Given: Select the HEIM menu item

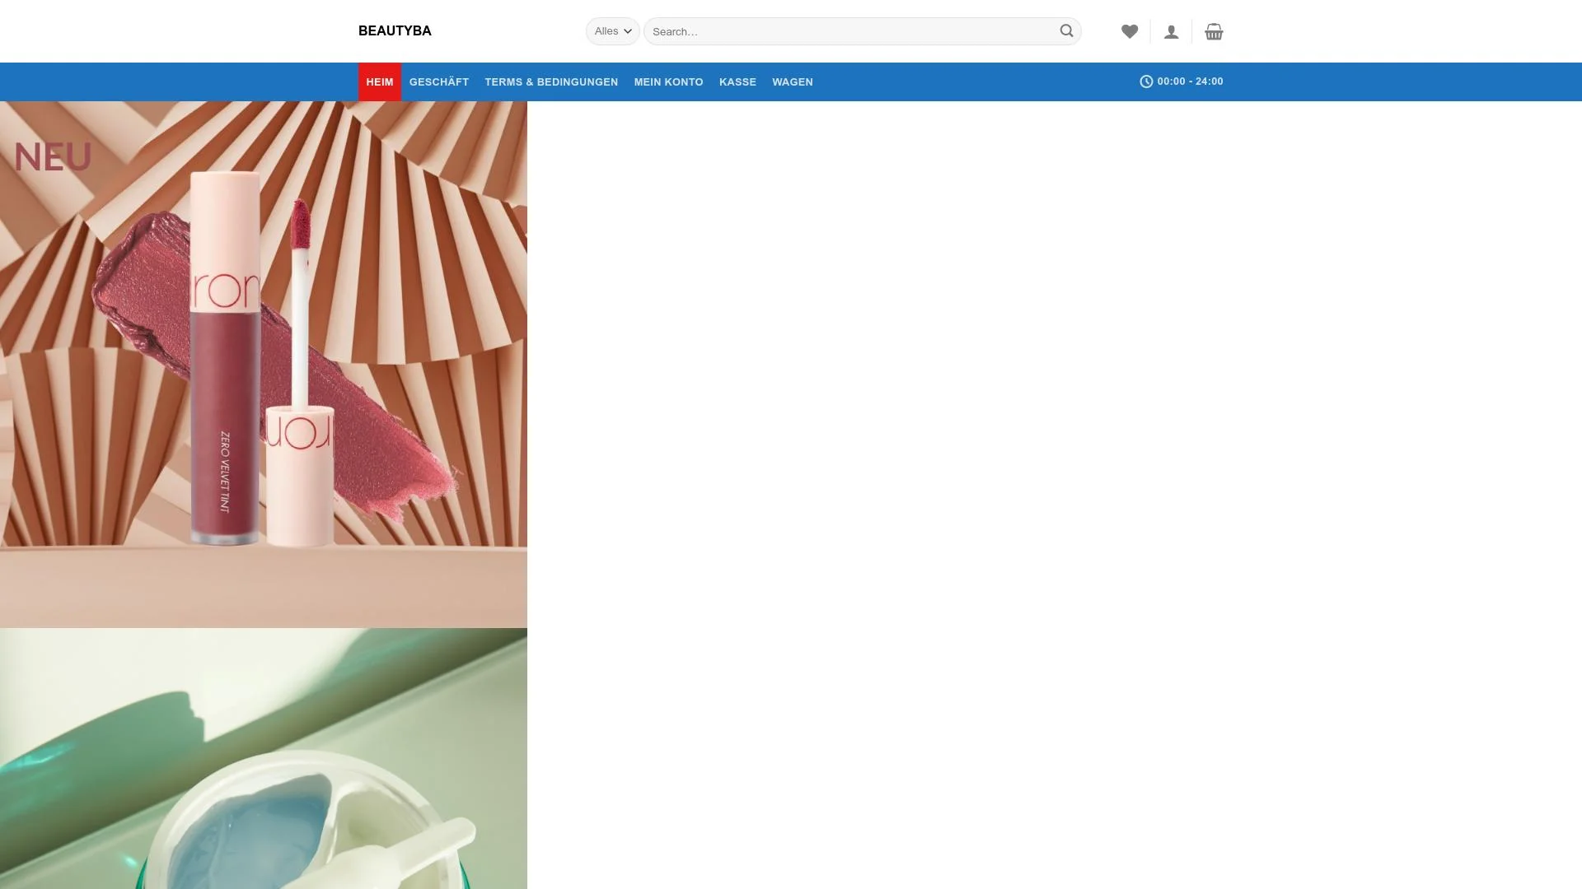Looking at the screenshot, I should (379, 81).
